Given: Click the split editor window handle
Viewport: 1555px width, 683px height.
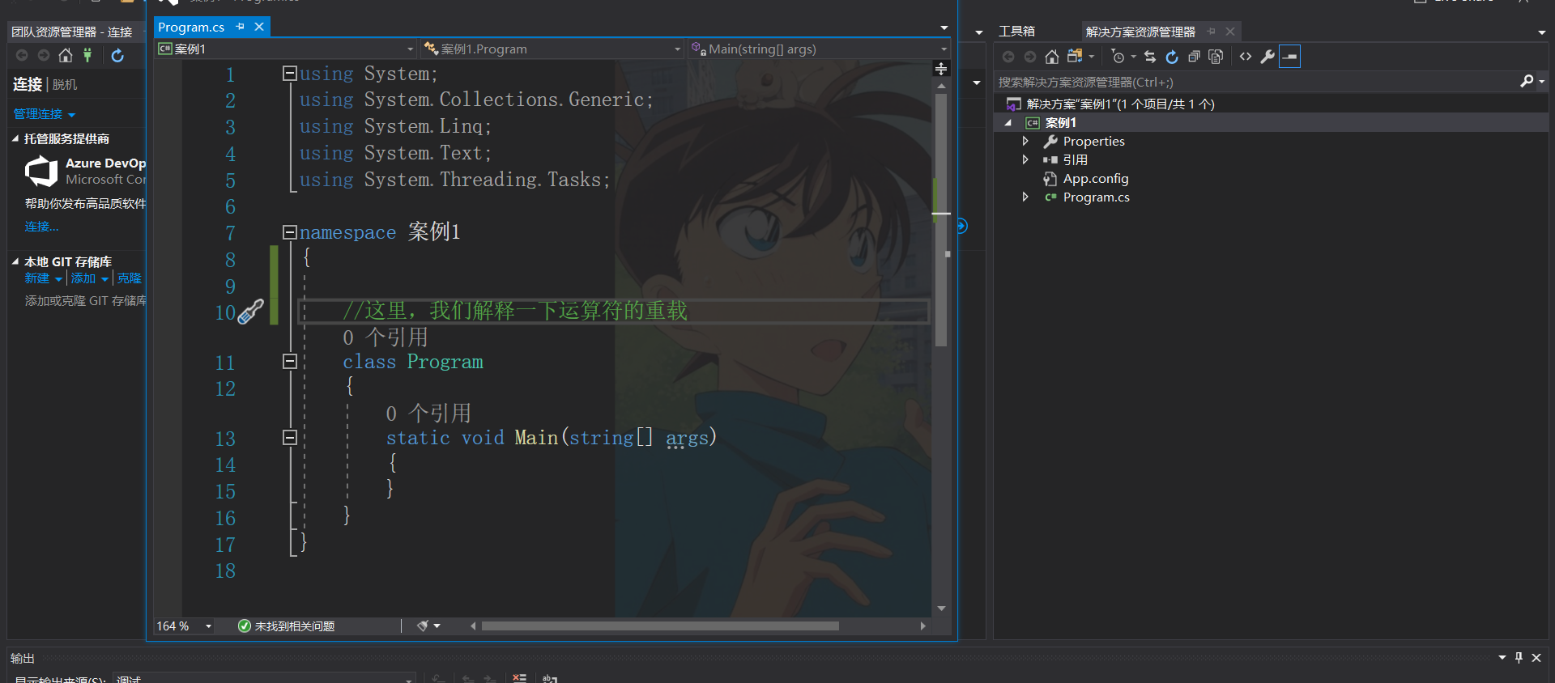Looking at the screenshot, I should [x=941, y=69].
